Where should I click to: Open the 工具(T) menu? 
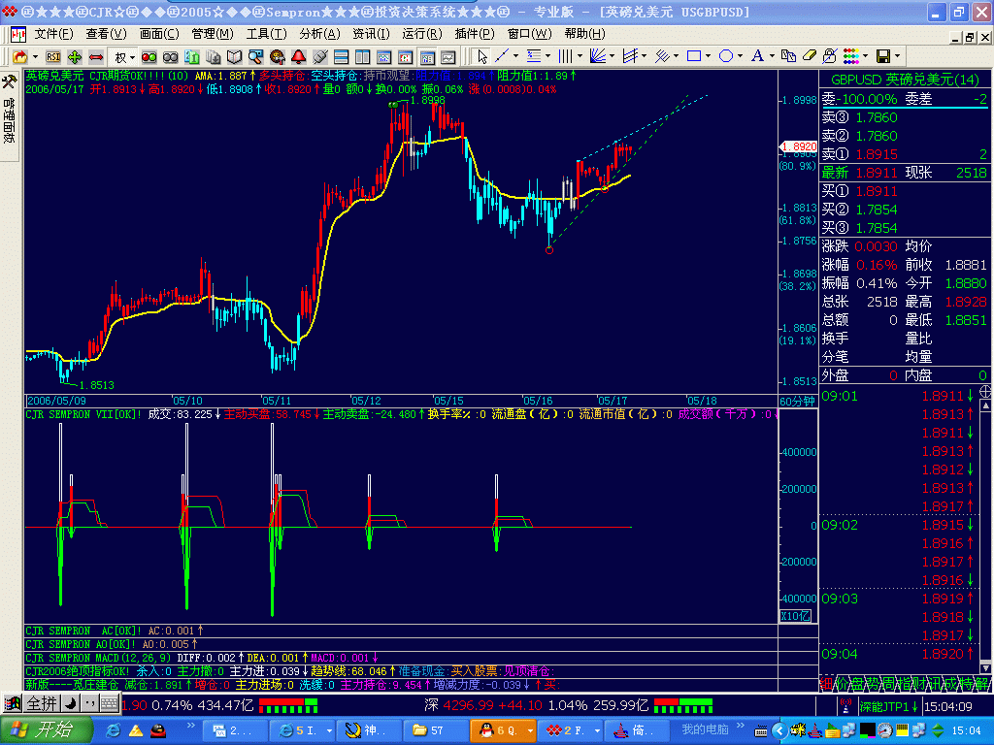[266, 34]
